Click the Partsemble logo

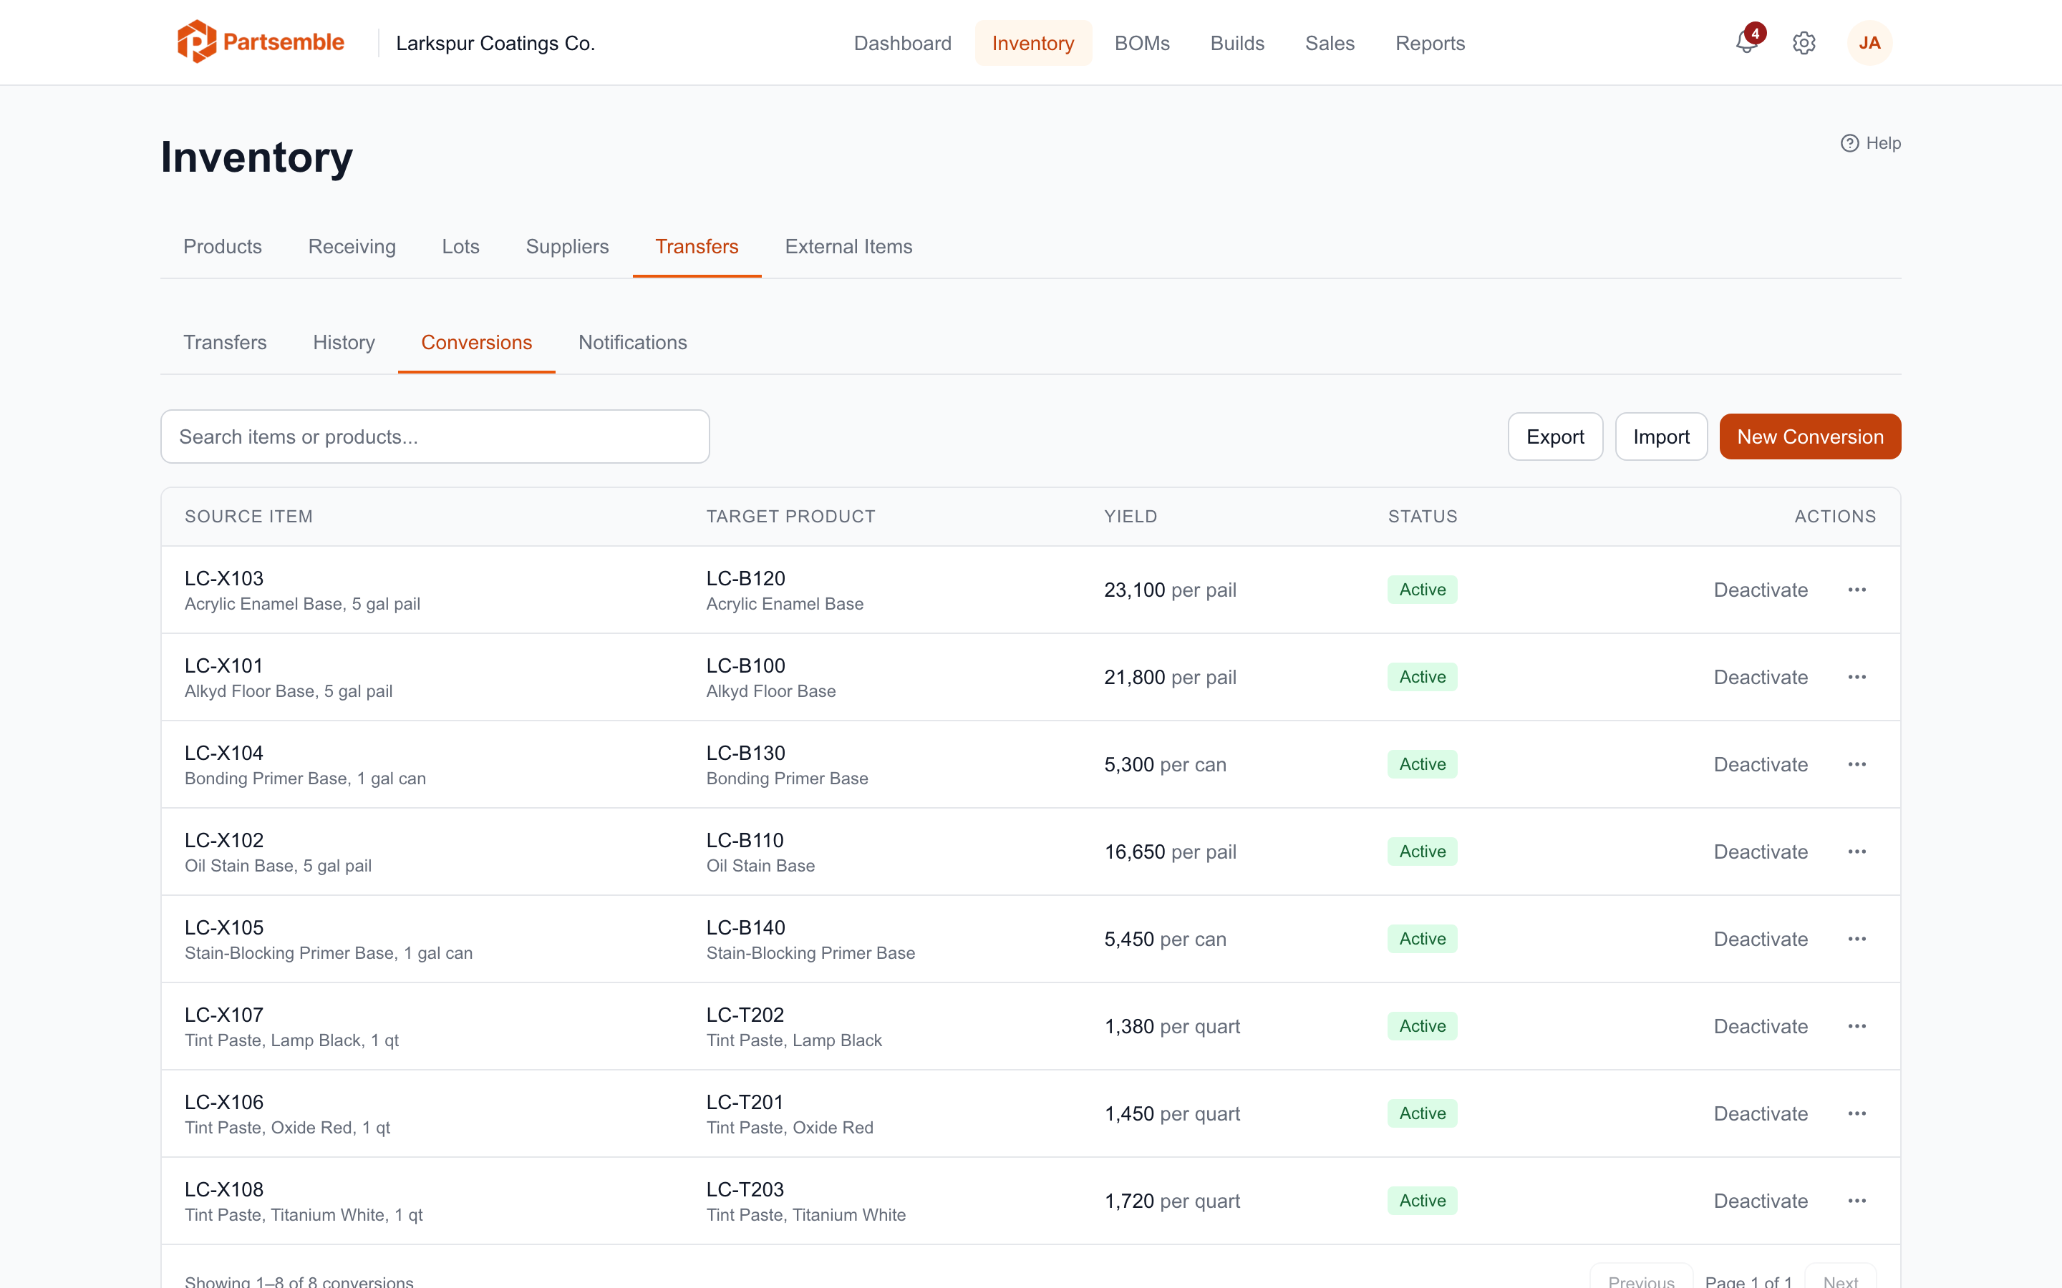261,42
